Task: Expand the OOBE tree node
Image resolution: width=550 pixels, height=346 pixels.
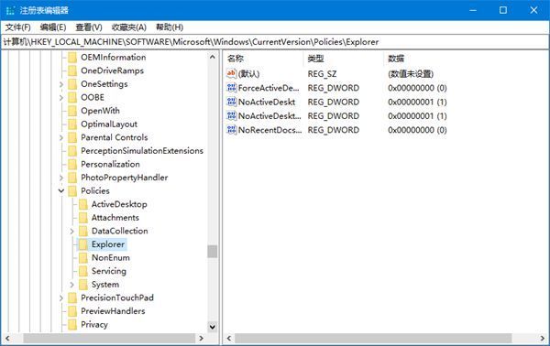Action: click(x=61, y=98)
